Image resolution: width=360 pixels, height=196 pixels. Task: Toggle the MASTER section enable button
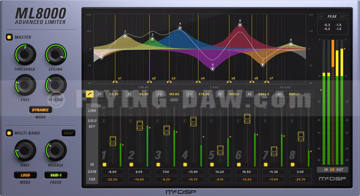[9, 37]
